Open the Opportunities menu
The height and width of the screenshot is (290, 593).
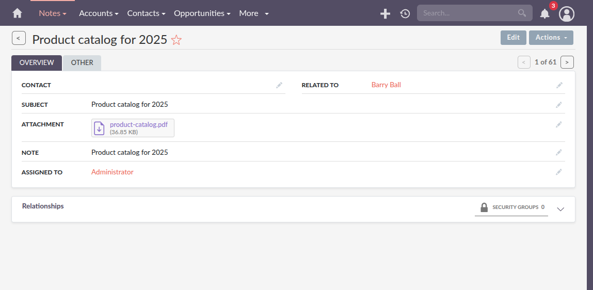click(x=202, y=13)
